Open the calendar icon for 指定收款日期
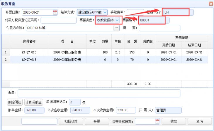This screenshot has width=214, height=131. (x=157, y=121)
